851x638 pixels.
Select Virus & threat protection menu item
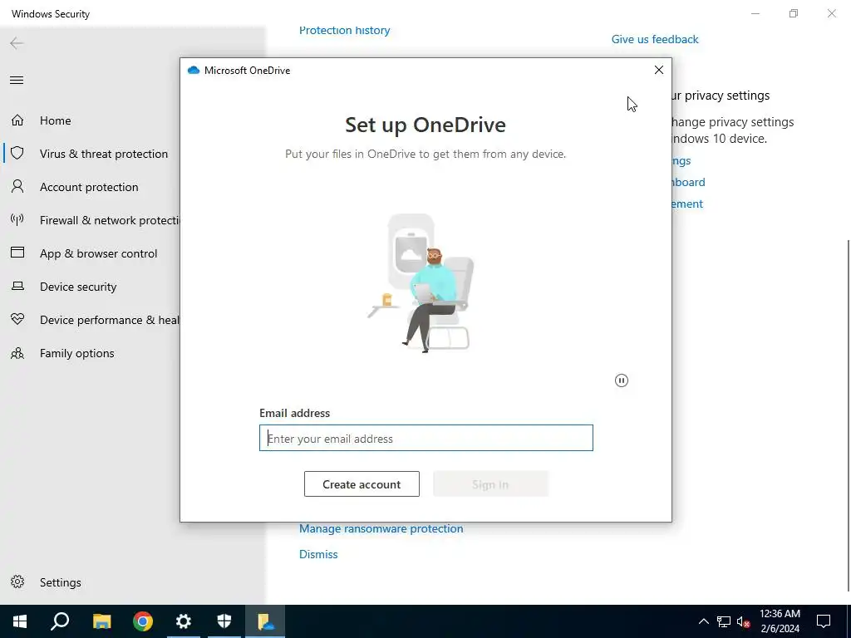point(104,154)
